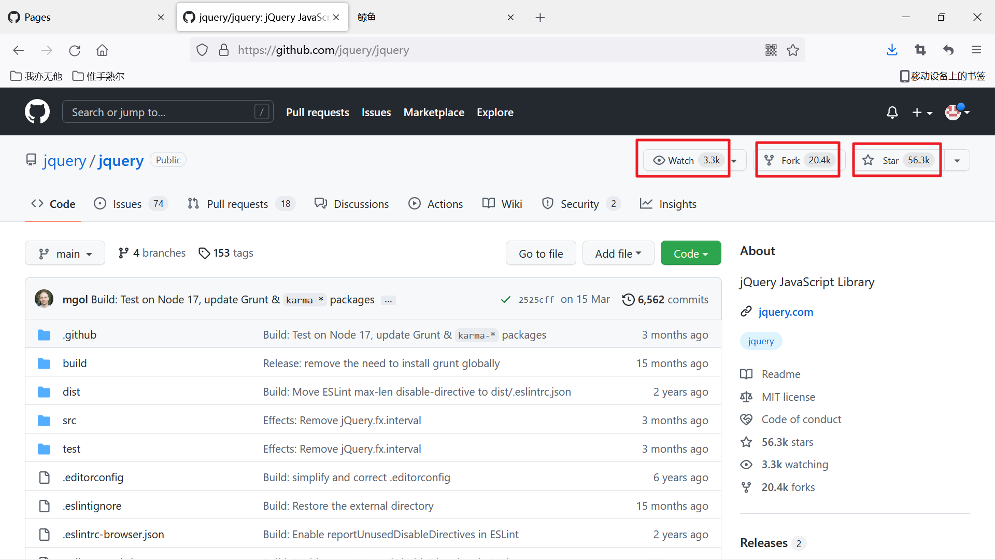Image resolution: width=995 pixels, height=560 pixels.
Task: Open the main branch selector
Action: tap(65, 254)
